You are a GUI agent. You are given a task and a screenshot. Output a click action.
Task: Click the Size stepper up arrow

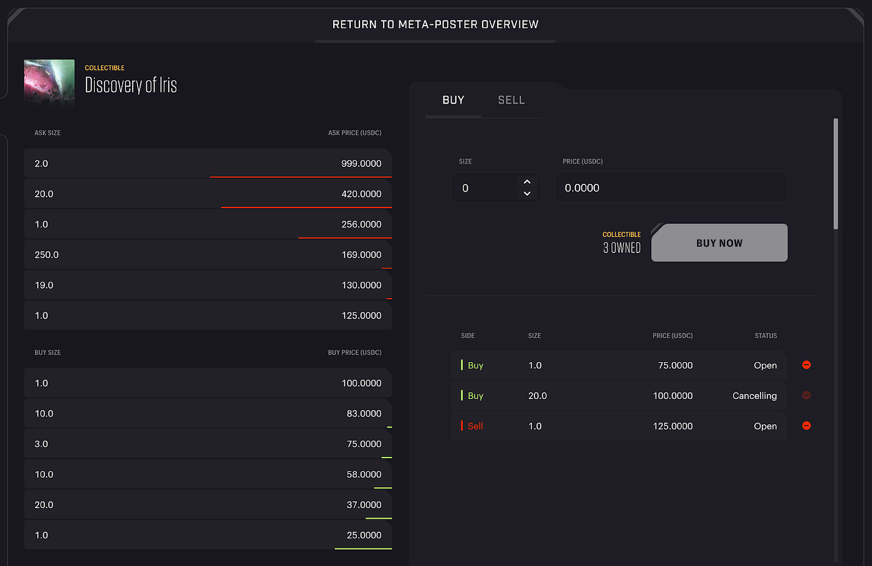(527, 181)
